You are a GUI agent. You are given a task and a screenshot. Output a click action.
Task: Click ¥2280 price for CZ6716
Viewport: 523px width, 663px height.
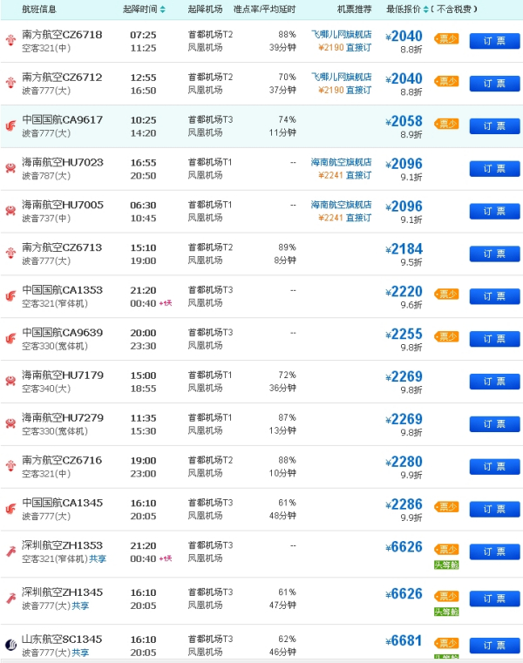404,462
